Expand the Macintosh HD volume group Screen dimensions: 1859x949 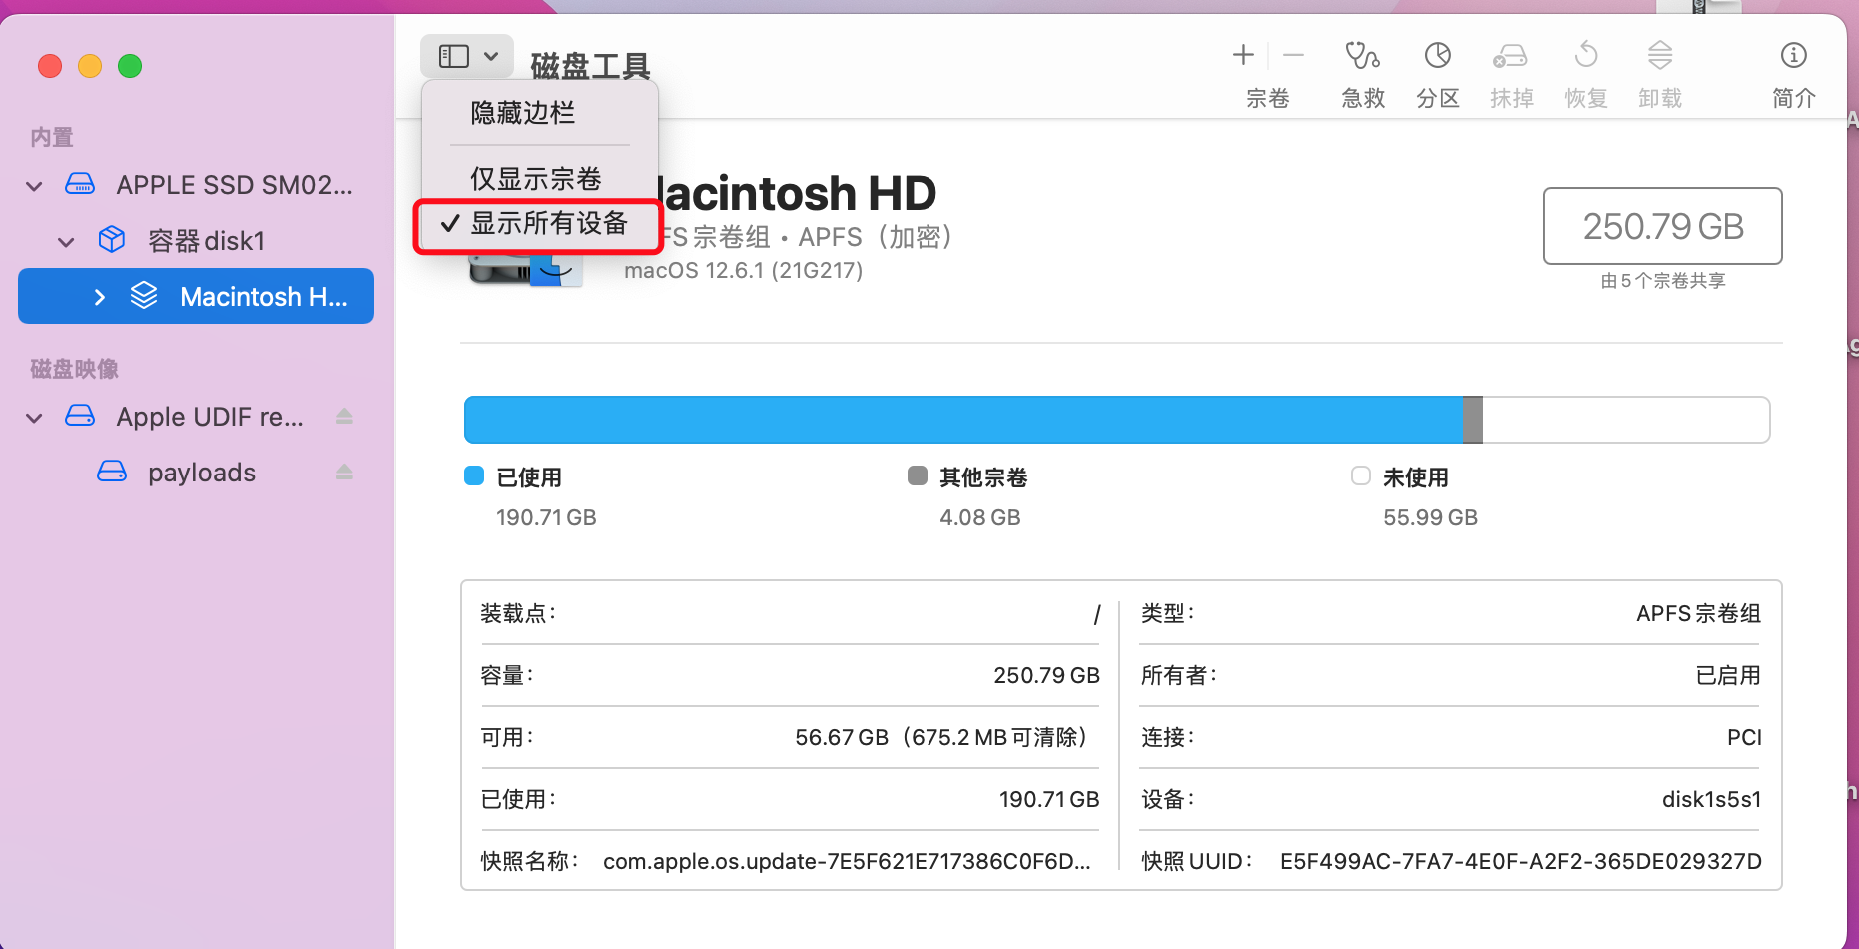(99, 297)
